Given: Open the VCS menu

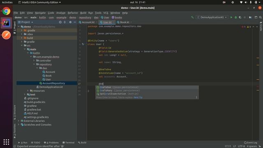Looking at the screenshot, I should pyautogui.click(x=106, y=13).
